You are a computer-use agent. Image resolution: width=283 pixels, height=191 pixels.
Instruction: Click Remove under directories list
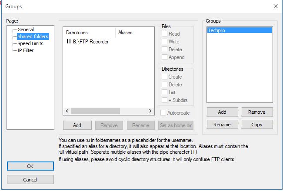point(109,125)
